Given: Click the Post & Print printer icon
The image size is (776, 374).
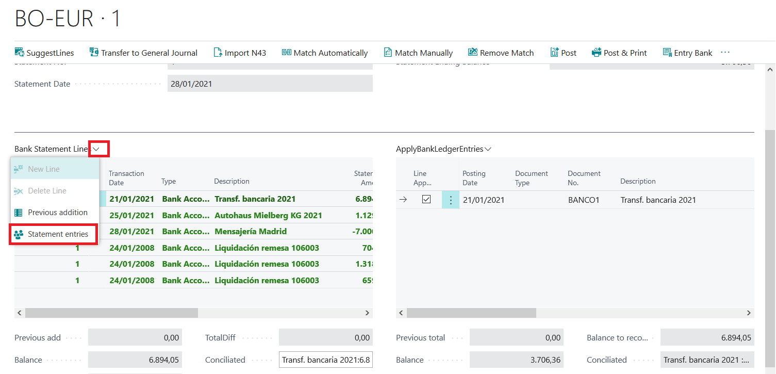Looking at the screenshot, I should (597, 52).
